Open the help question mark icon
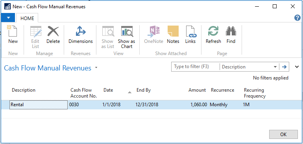The image size is (303, 144). (x=297, y=18)
